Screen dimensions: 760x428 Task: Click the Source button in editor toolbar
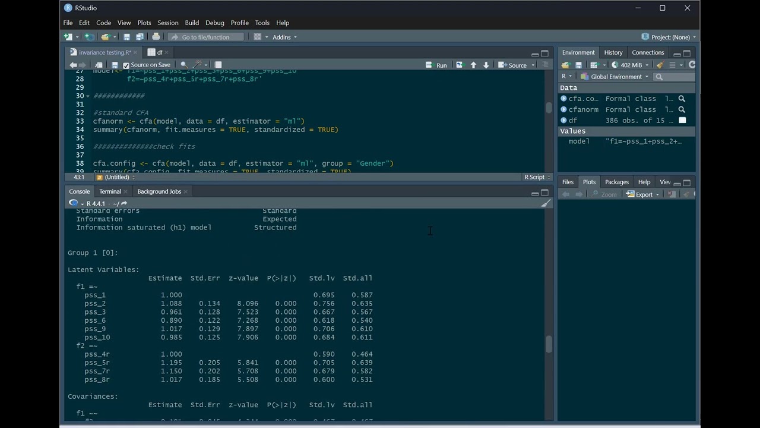[x=513, y=65]
